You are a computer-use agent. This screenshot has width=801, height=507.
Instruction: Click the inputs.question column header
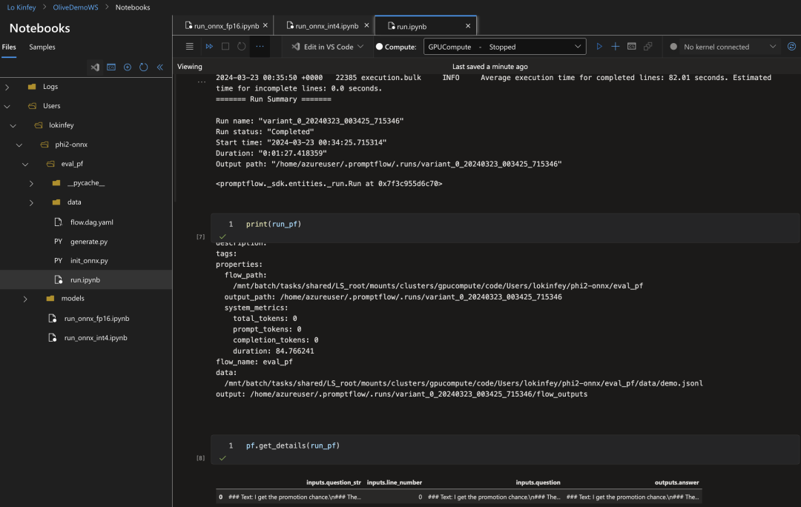[x=538, y=483]
